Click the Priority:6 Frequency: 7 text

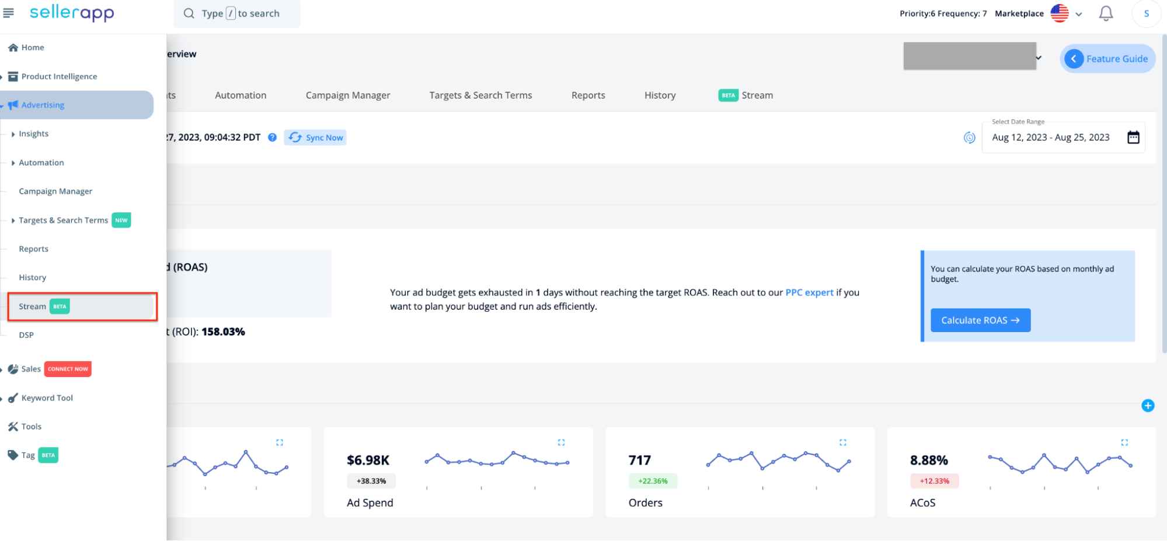click(x=943, y=13)
